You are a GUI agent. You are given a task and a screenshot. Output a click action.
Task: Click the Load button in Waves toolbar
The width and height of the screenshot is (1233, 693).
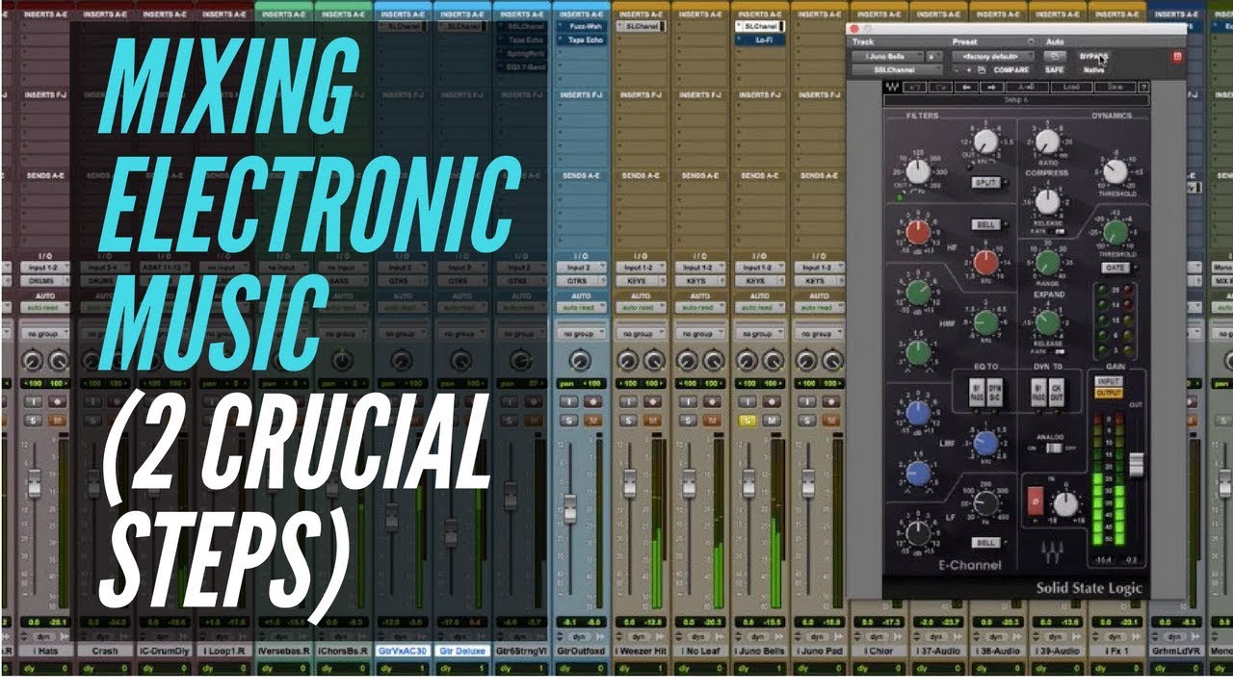[1072, 87]
